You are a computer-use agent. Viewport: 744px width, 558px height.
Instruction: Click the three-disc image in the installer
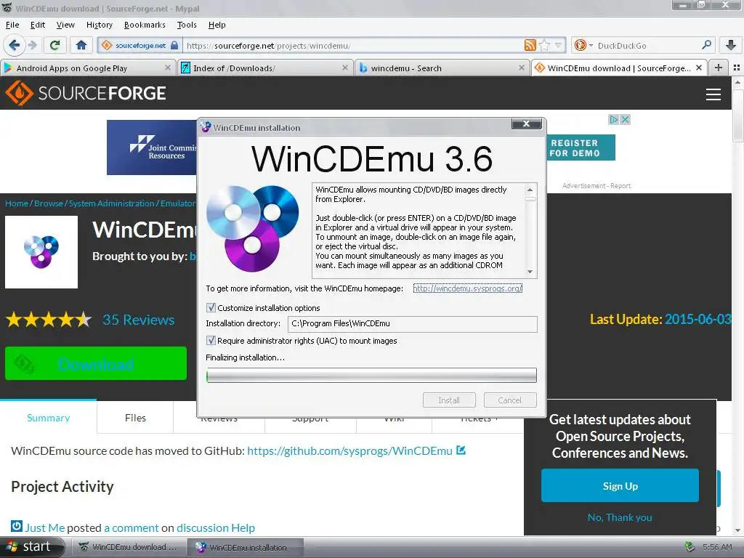253,227
